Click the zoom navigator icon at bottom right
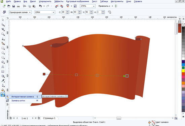Viewport: 185px width, 126px height. [x=176, y=118]
